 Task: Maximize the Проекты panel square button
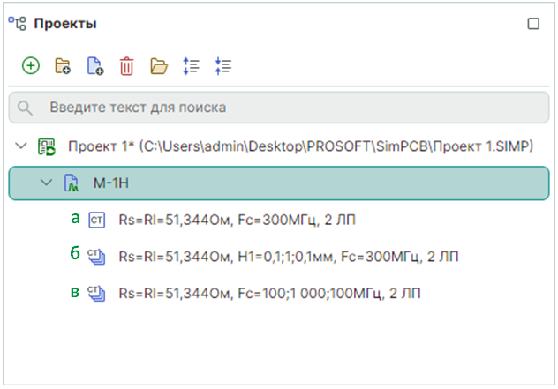point(533,24)
